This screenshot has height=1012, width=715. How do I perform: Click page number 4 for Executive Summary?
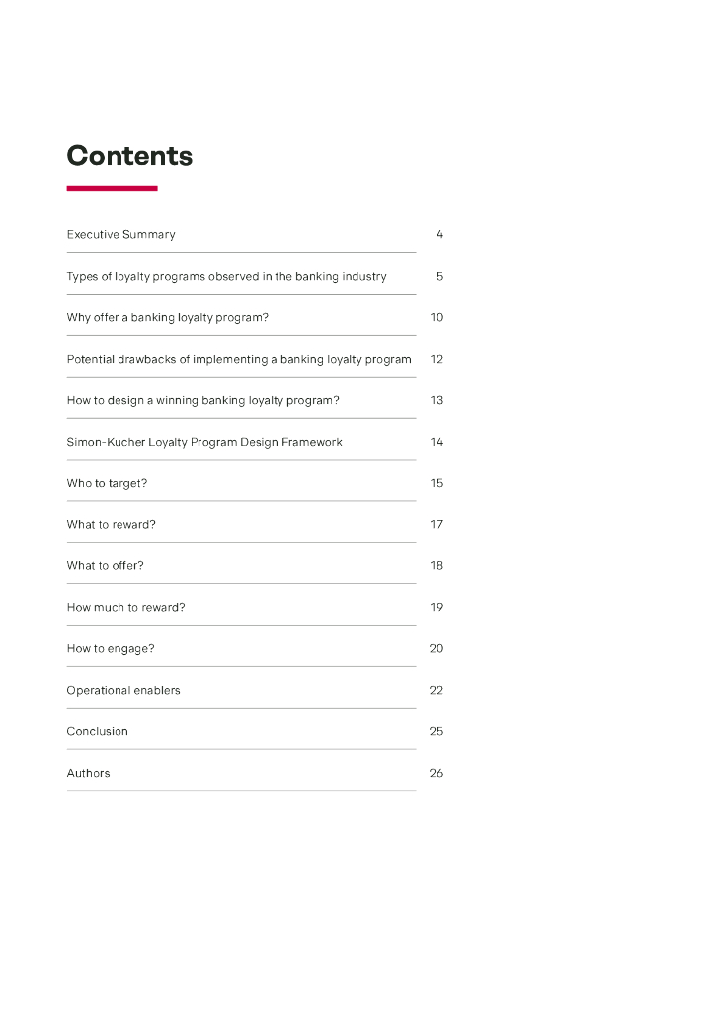coord(439,235)
